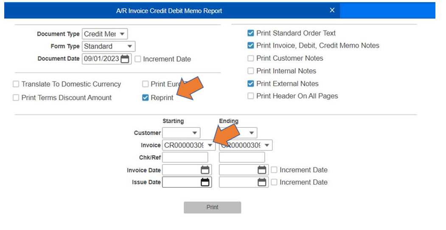Viewport: 446px width, 230px height.
Task: Enable Print Terms Discount Amount
Action: pos(16,98)
